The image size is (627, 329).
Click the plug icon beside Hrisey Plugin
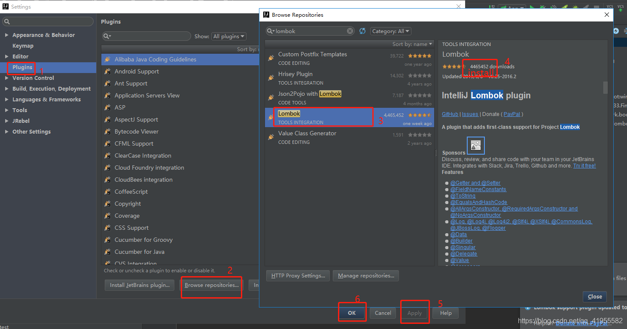pos(271,78)
